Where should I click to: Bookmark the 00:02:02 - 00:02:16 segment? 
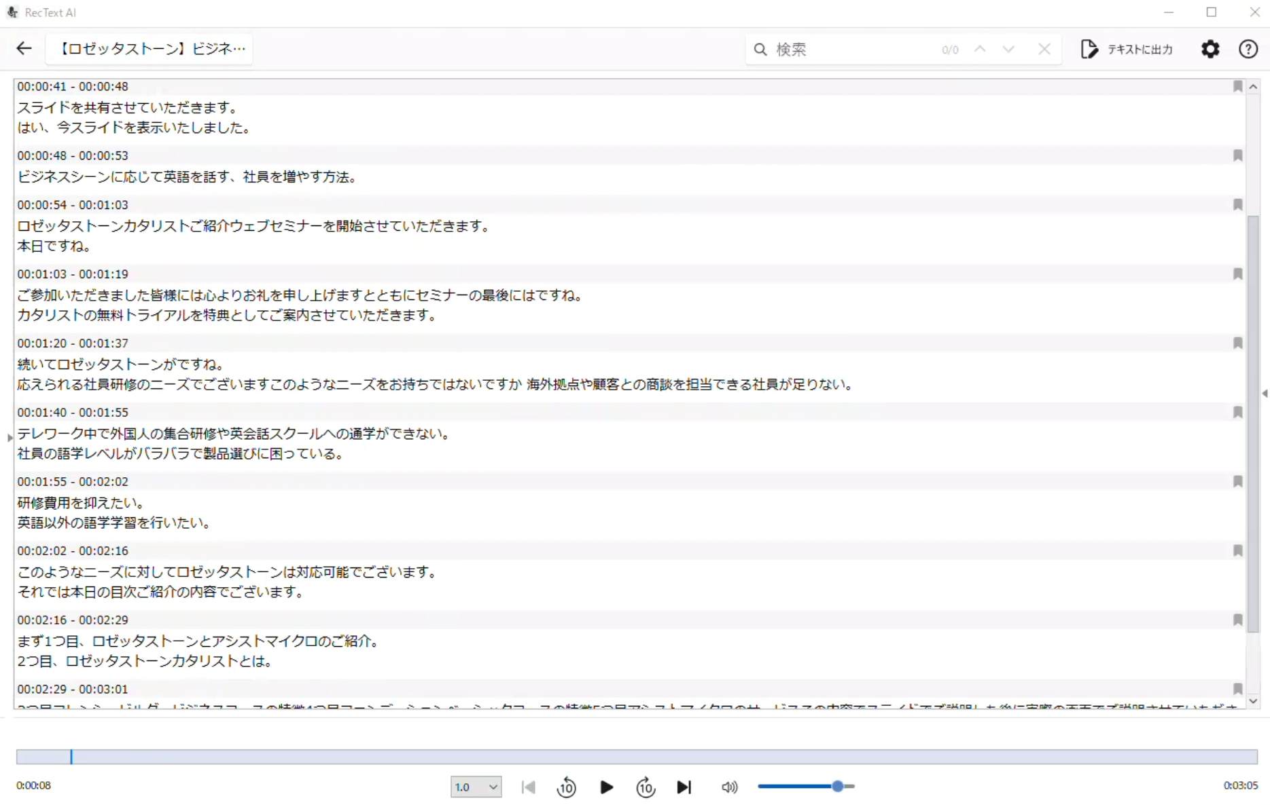coord(1237,550)
